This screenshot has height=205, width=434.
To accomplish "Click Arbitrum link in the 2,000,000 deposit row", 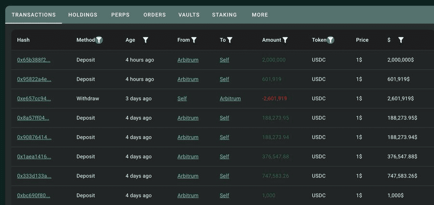I will pos(188,60).
